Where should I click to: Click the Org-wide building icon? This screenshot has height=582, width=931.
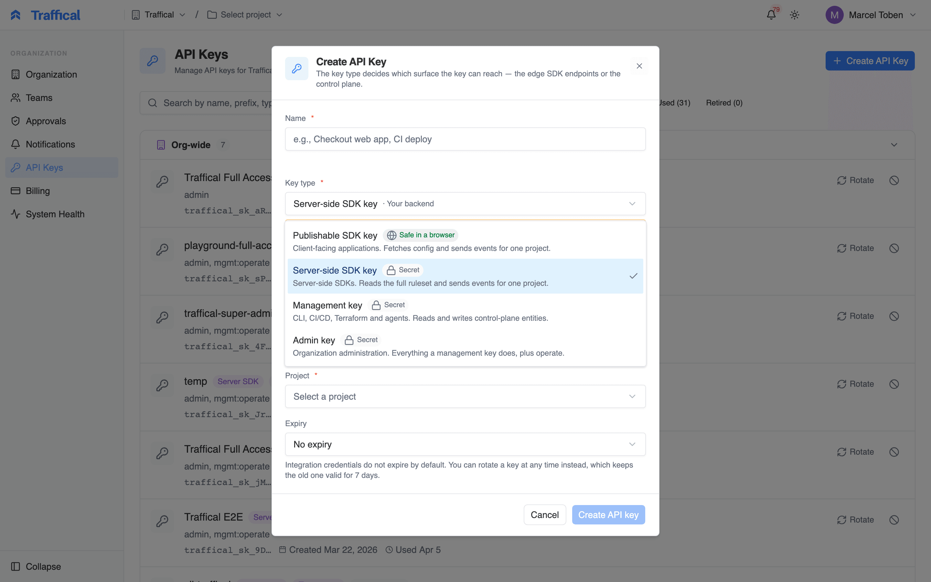click(x=161, y=145)
